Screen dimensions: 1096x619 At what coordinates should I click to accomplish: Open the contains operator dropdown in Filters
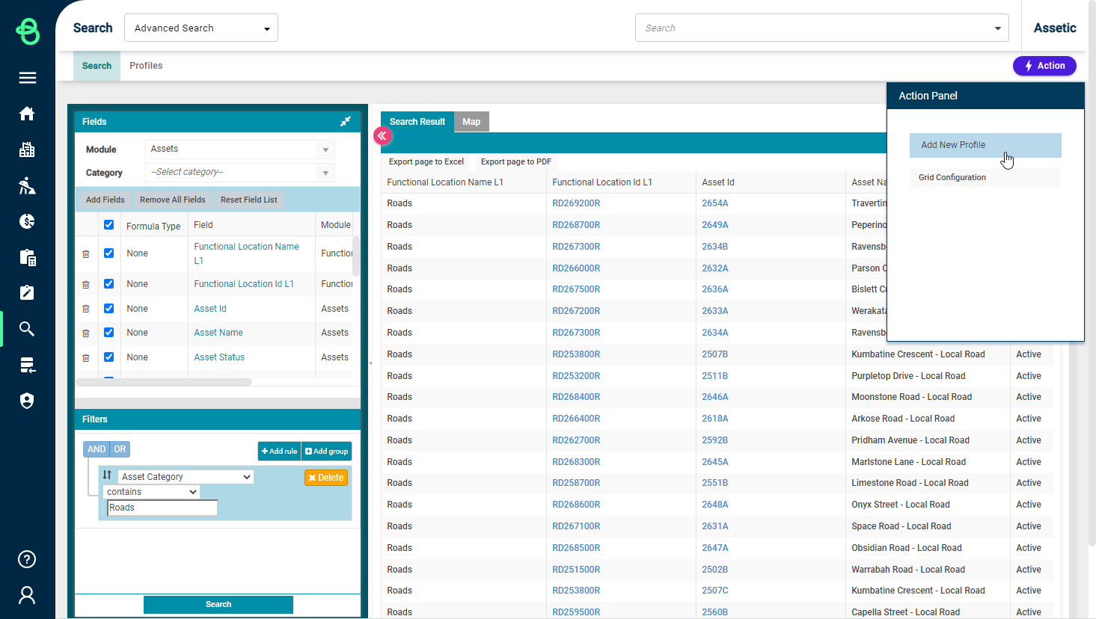coord(151,491)
